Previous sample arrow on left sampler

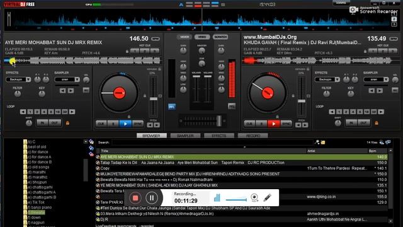62,91
